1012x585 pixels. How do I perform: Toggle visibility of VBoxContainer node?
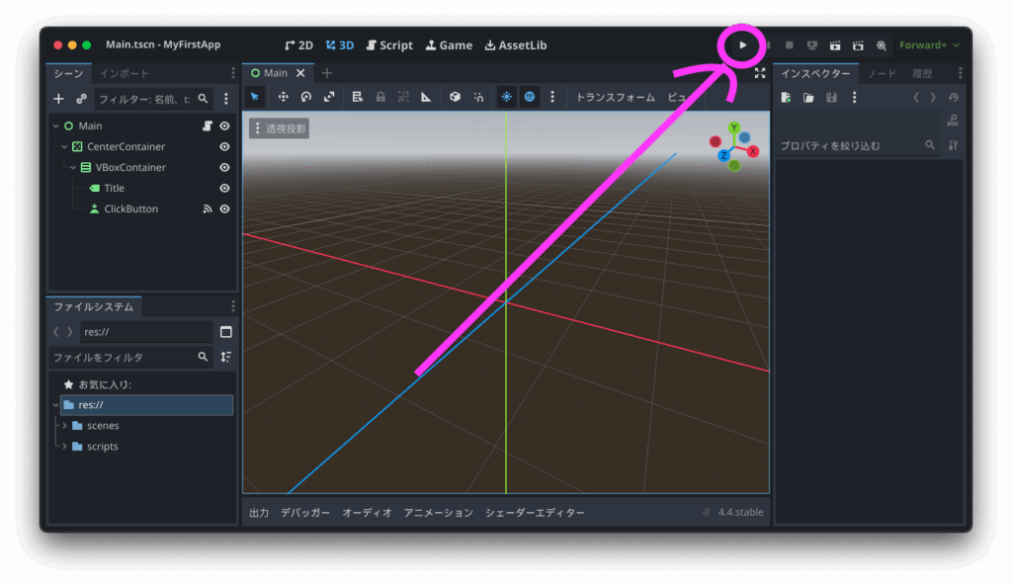tap(224, 168)
